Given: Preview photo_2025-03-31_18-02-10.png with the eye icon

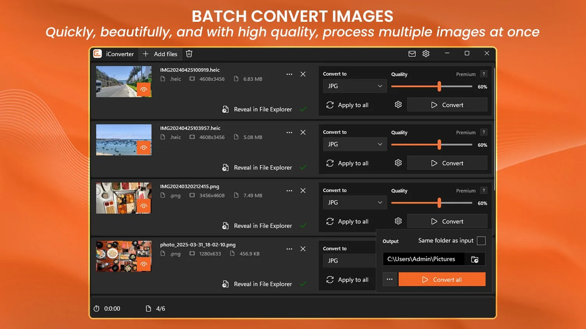Looking at the screenshot, I should click(144, 264).
